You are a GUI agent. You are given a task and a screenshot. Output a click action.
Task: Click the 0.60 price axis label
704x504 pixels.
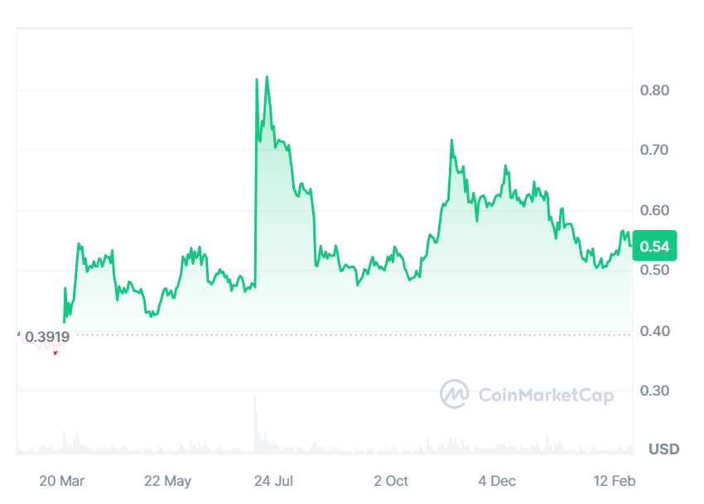click(x=655, y=210)
